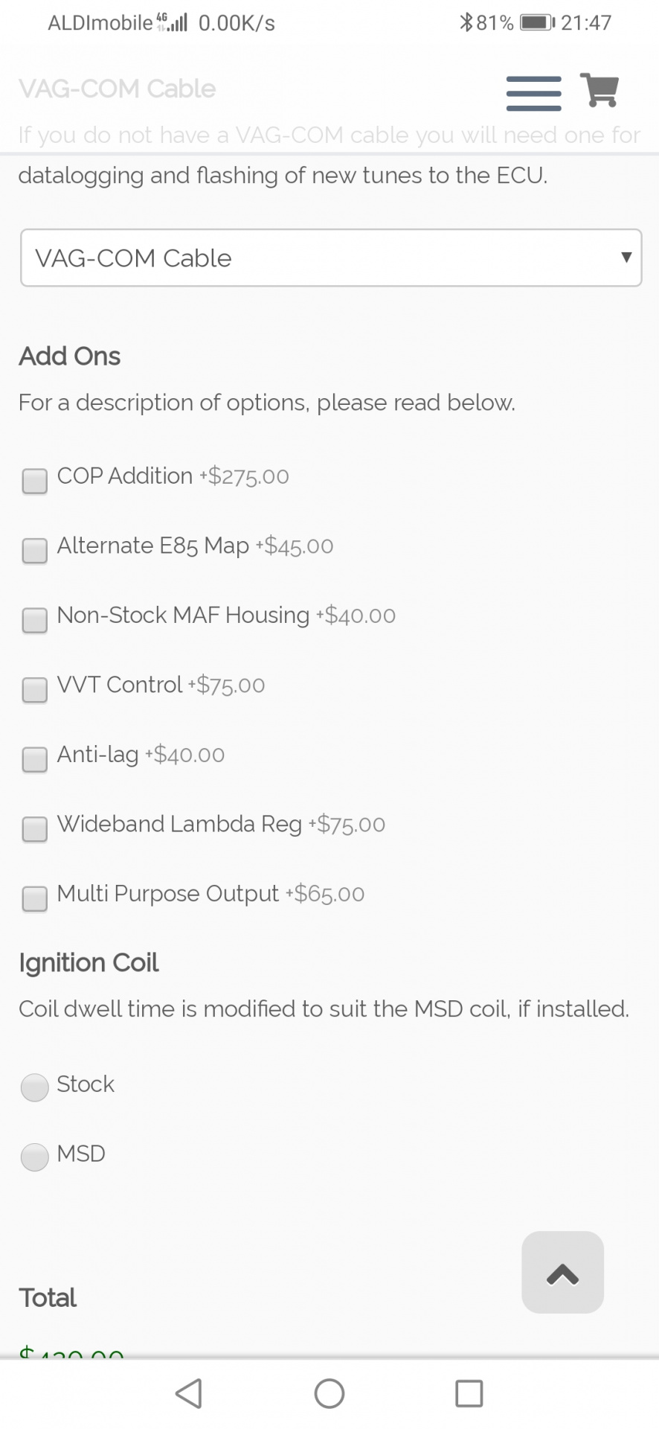Check the Alternate E85 Map option

click(35, 551)
